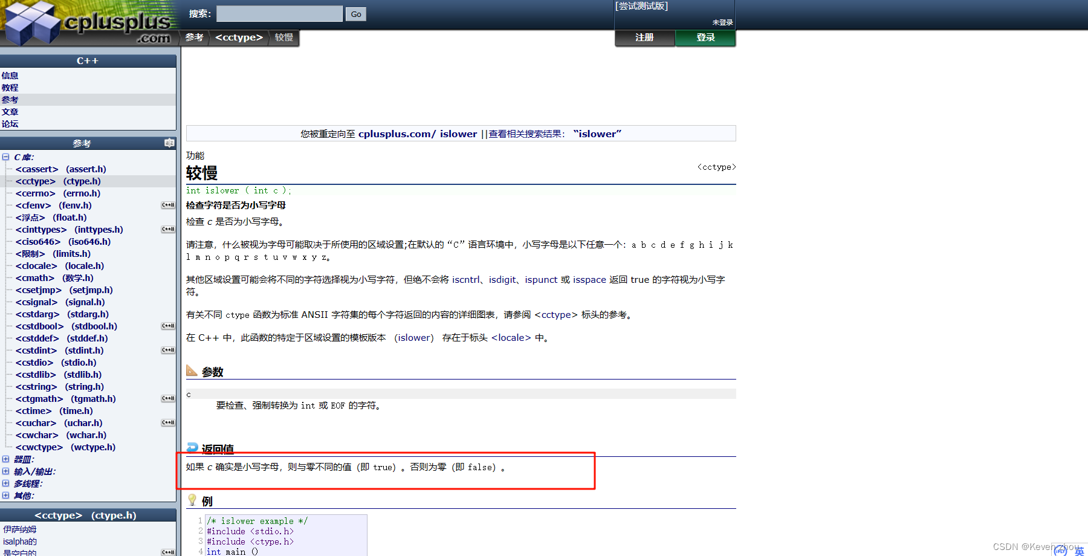This screenshot has width=1088, height=556.
Task: Follow the <locale> header link
Action: click(511, 338)
